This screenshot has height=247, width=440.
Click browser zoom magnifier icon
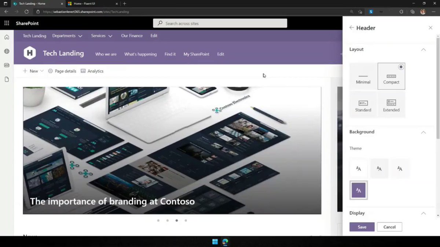tap(352, 12)
